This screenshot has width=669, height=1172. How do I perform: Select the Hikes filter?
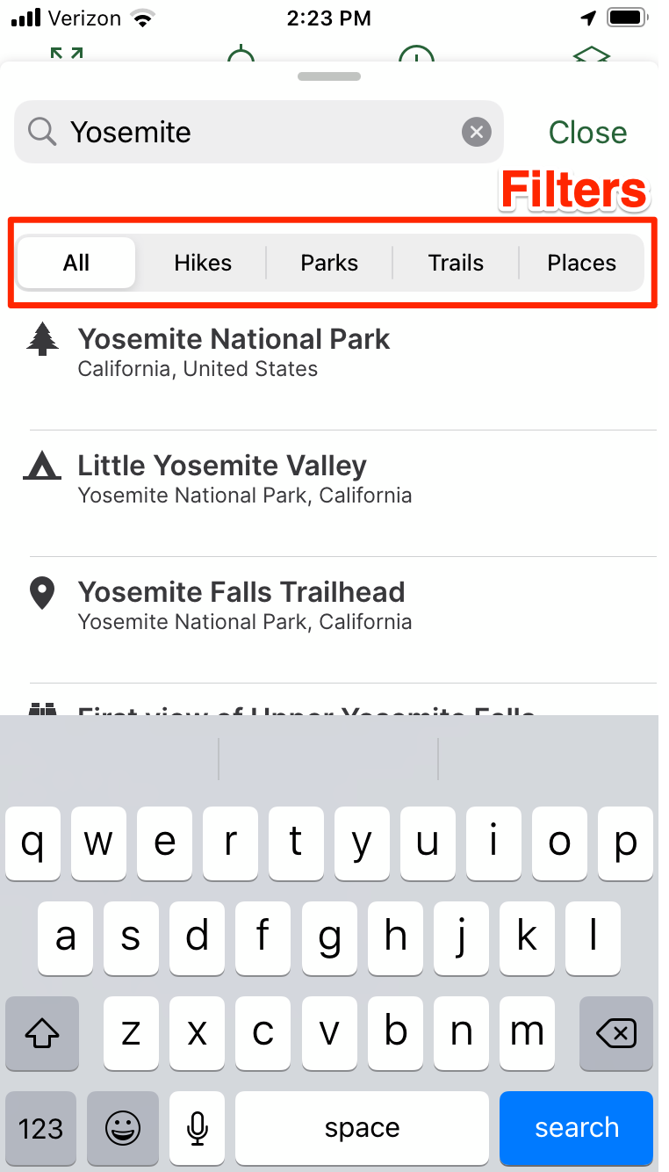[x=203, y=263]
